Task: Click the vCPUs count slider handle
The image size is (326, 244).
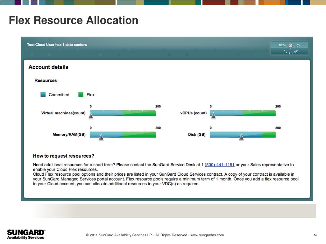Action: pyautogui.click(x=213, y=115)
